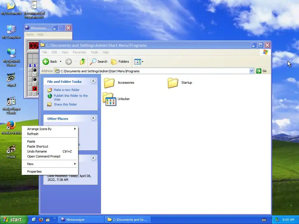Select the My Computer desktop icon
This screenshot has height=224, width=299.
point(11,32)
